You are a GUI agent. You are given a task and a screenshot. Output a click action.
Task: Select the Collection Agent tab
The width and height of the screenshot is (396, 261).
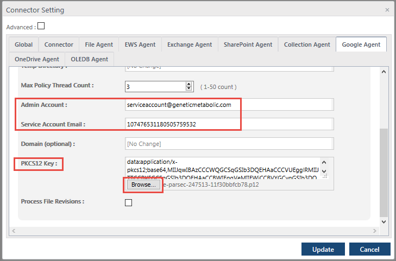pos(307,44)
